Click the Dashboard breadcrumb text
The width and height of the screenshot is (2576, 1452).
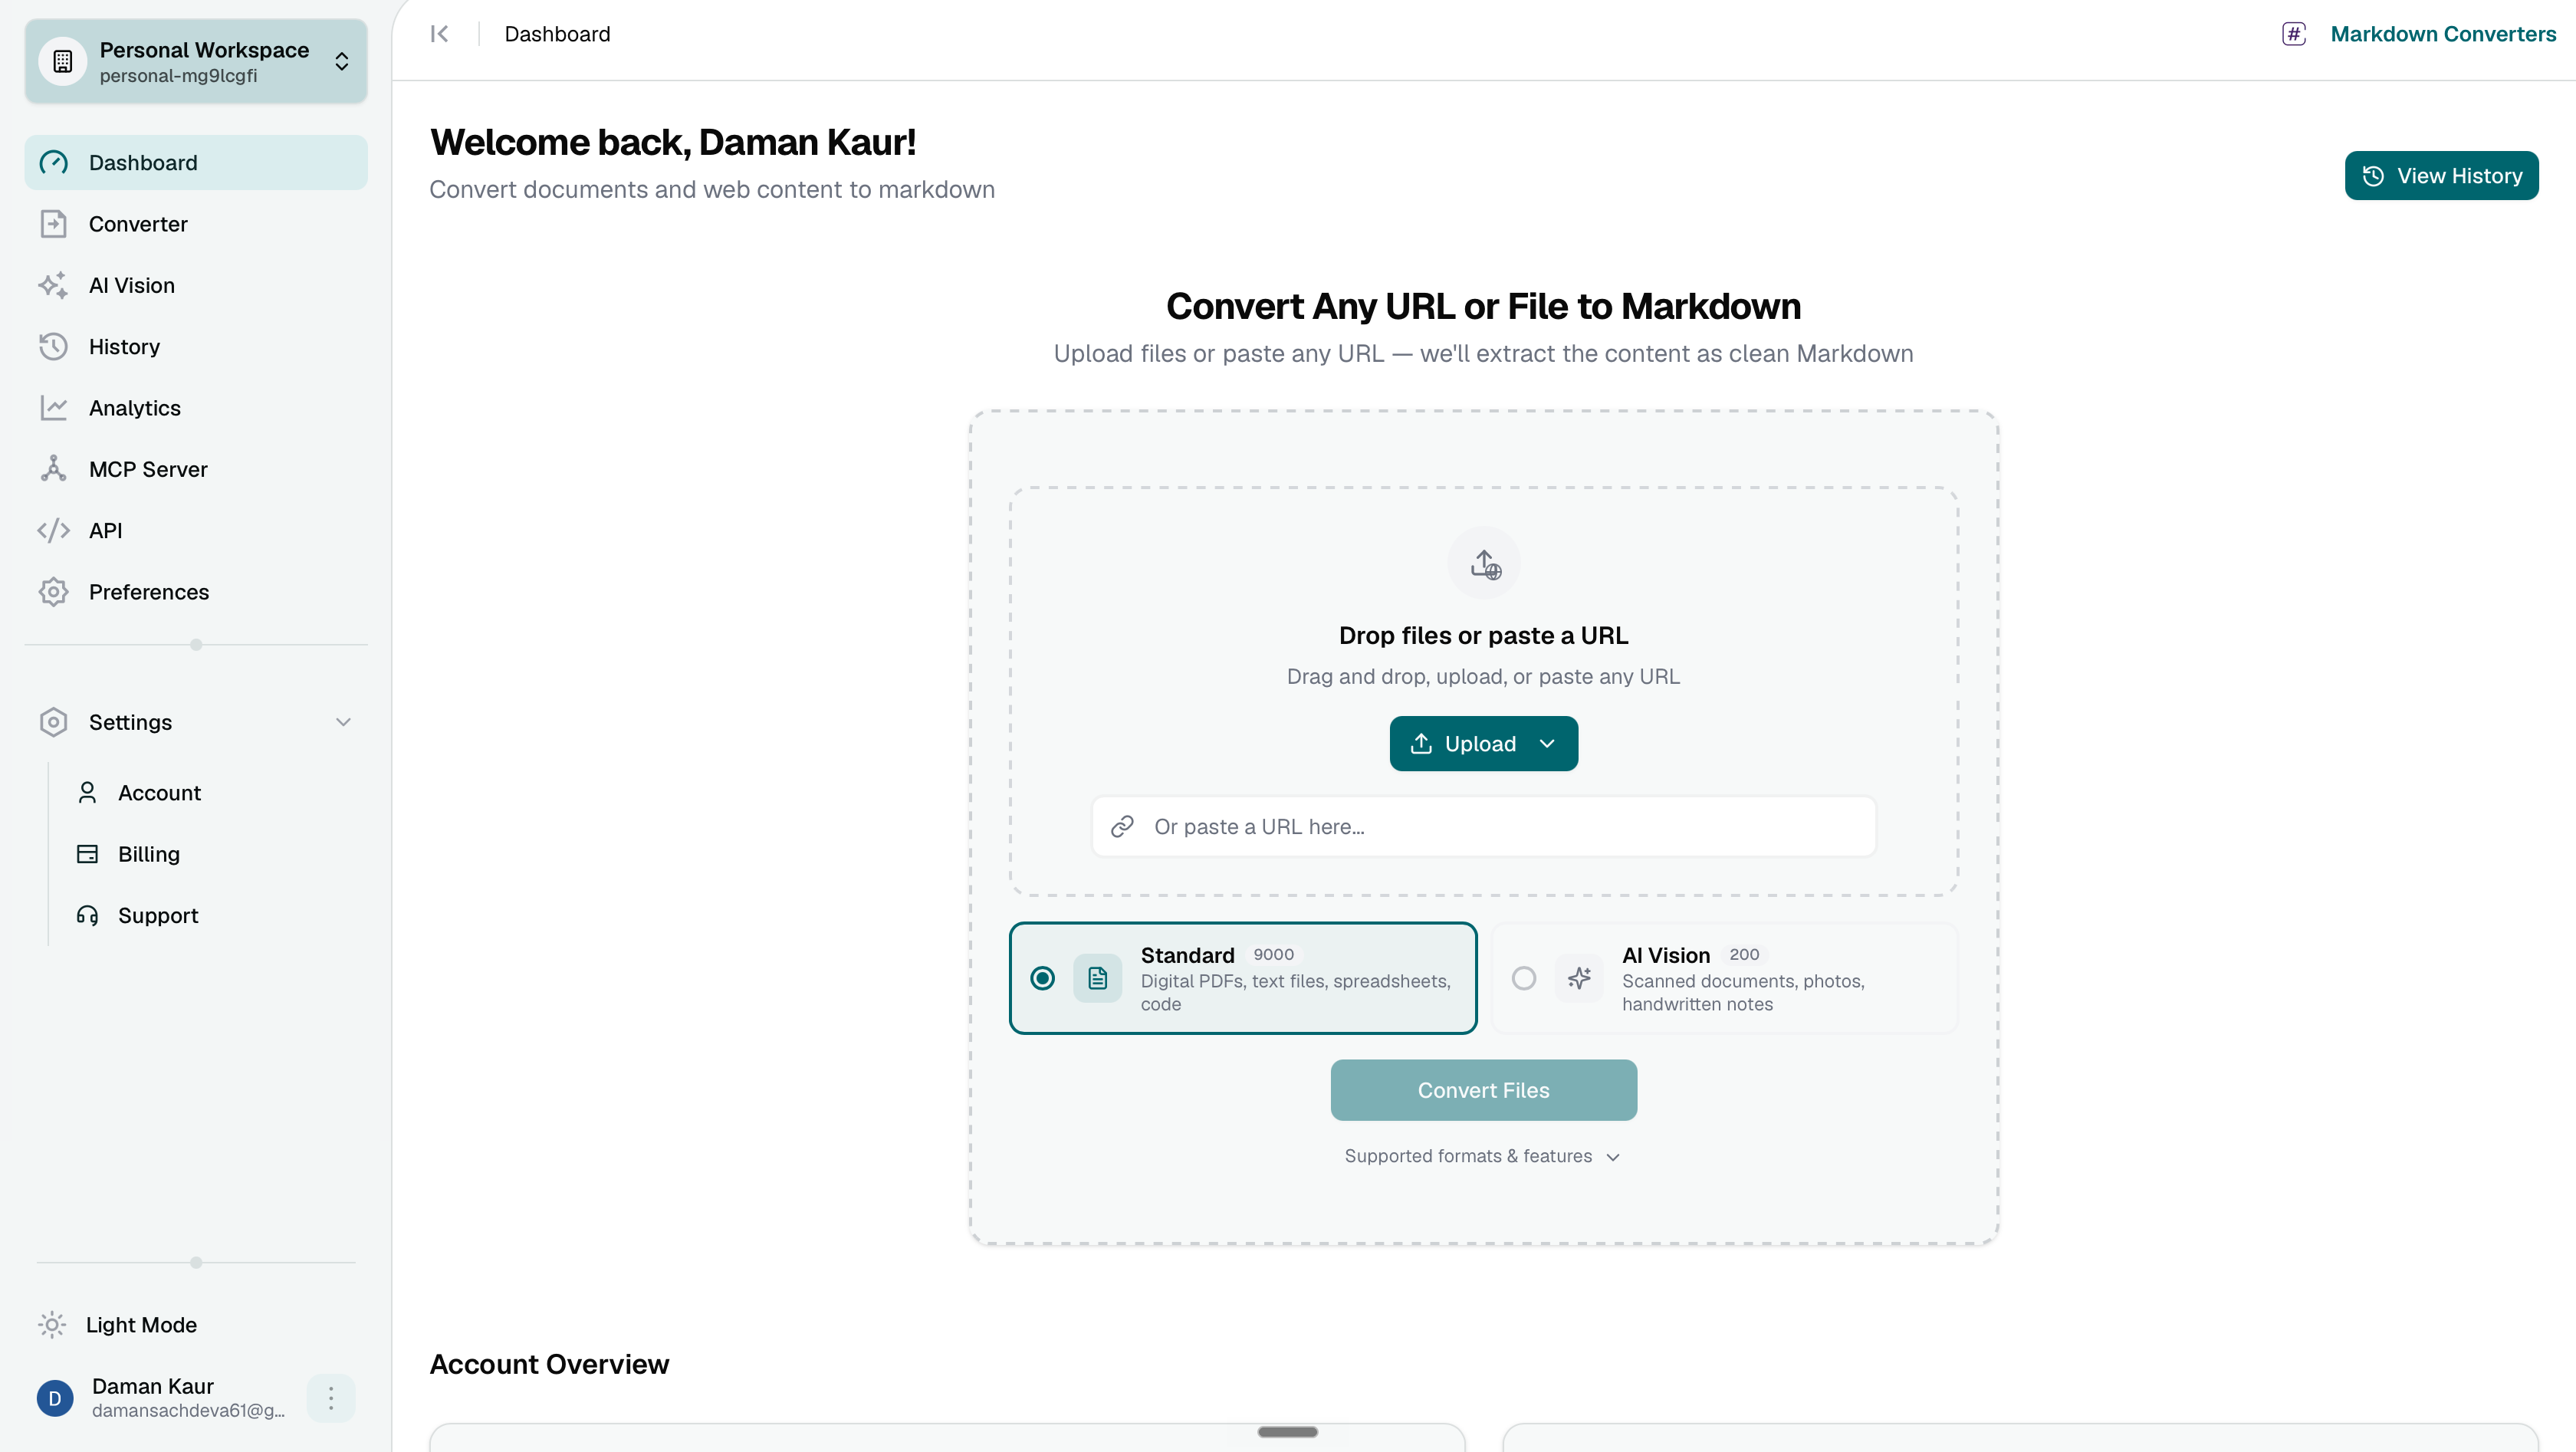coord(557,34)
